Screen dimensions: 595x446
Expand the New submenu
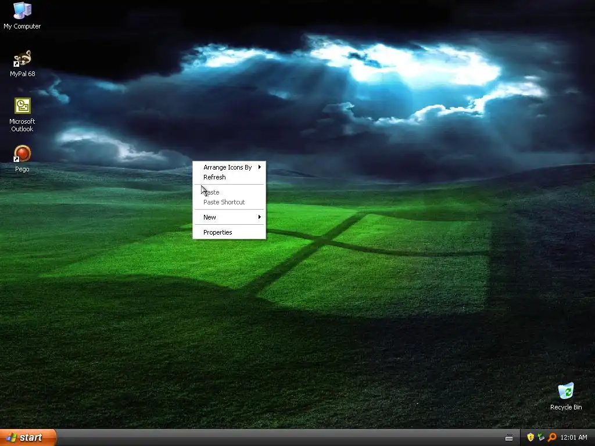229,217
